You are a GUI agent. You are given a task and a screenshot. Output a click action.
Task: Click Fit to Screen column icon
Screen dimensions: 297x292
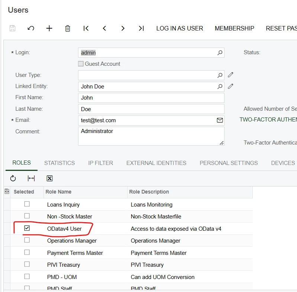click(x=31, y=178)
